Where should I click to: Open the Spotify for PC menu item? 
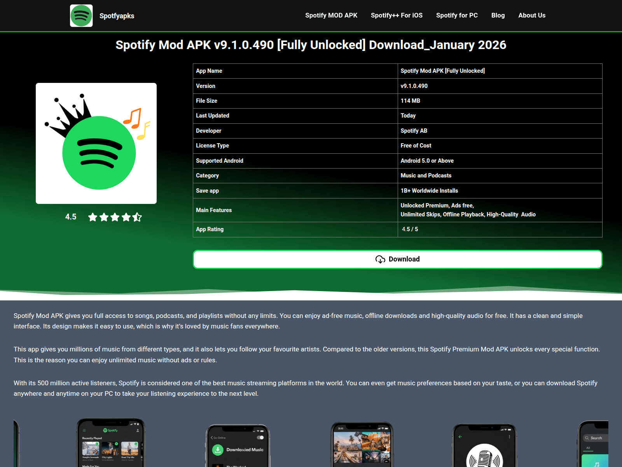coord(457,15)
